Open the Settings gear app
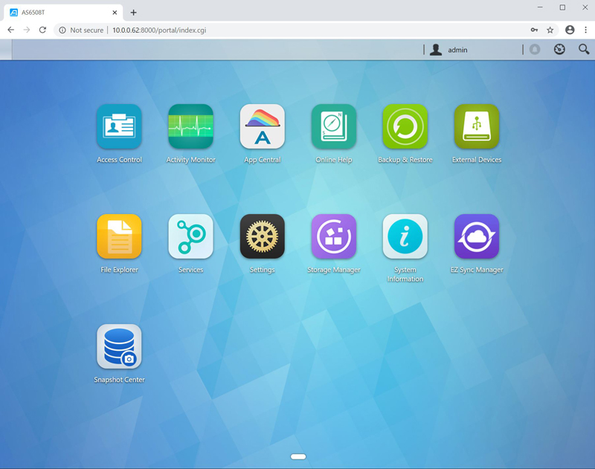The image size is (595, 469). (x=263, y=236)
